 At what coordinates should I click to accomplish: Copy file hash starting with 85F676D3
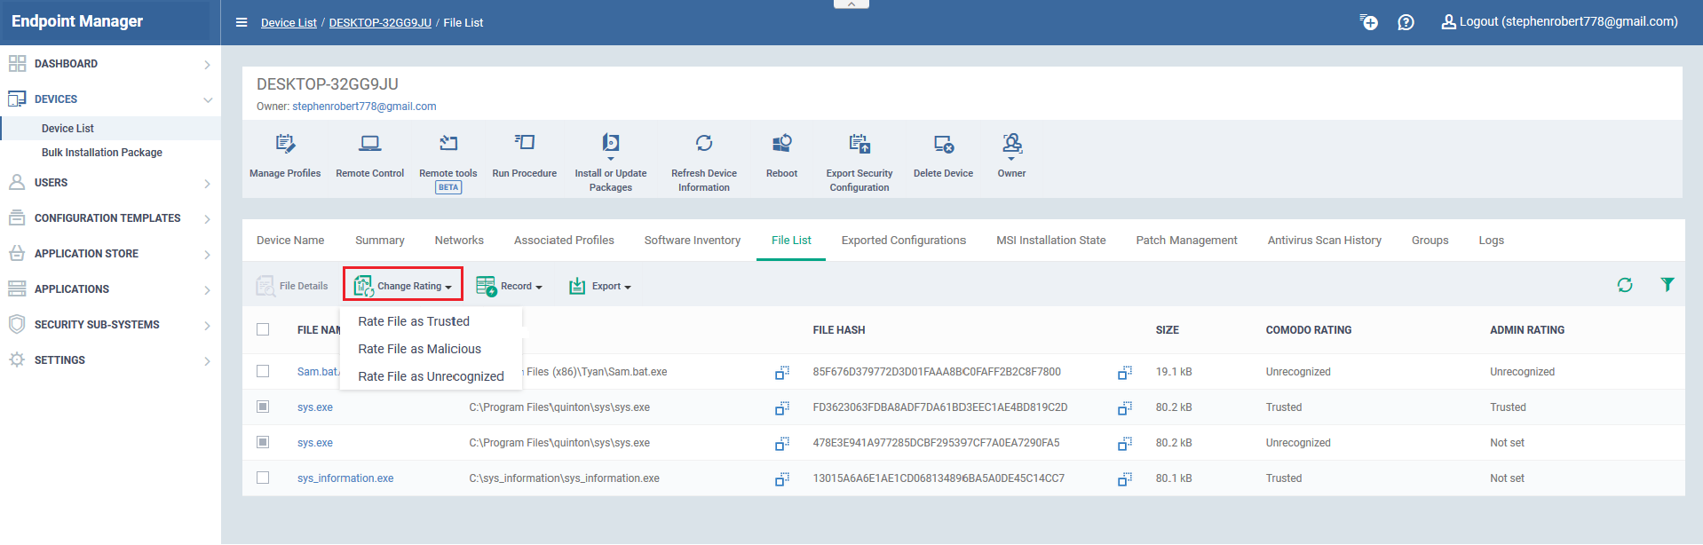(1125, 373)
